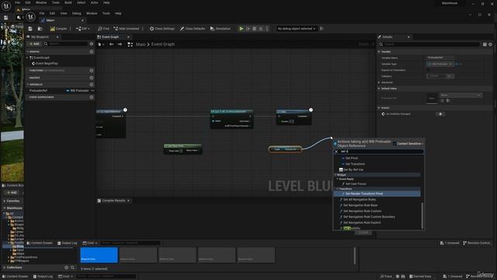Image resolution: width=497 pixels, height=280 pixels.
Task: Close the My Blueprint tab
Action: 57,37
